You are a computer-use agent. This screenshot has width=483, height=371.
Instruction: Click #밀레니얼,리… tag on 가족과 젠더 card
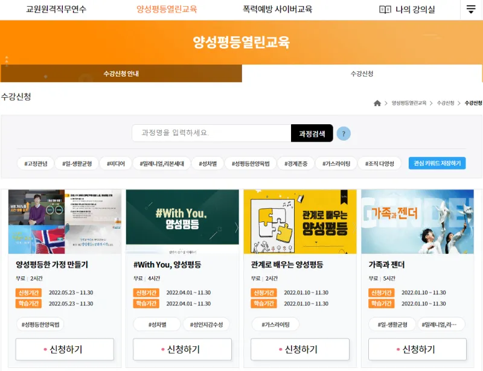point(441,324)
